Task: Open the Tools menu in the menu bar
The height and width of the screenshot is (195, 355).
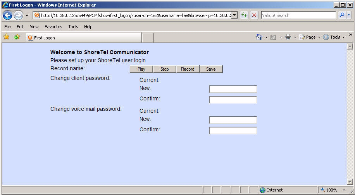Action: click(x=73, y=27)
